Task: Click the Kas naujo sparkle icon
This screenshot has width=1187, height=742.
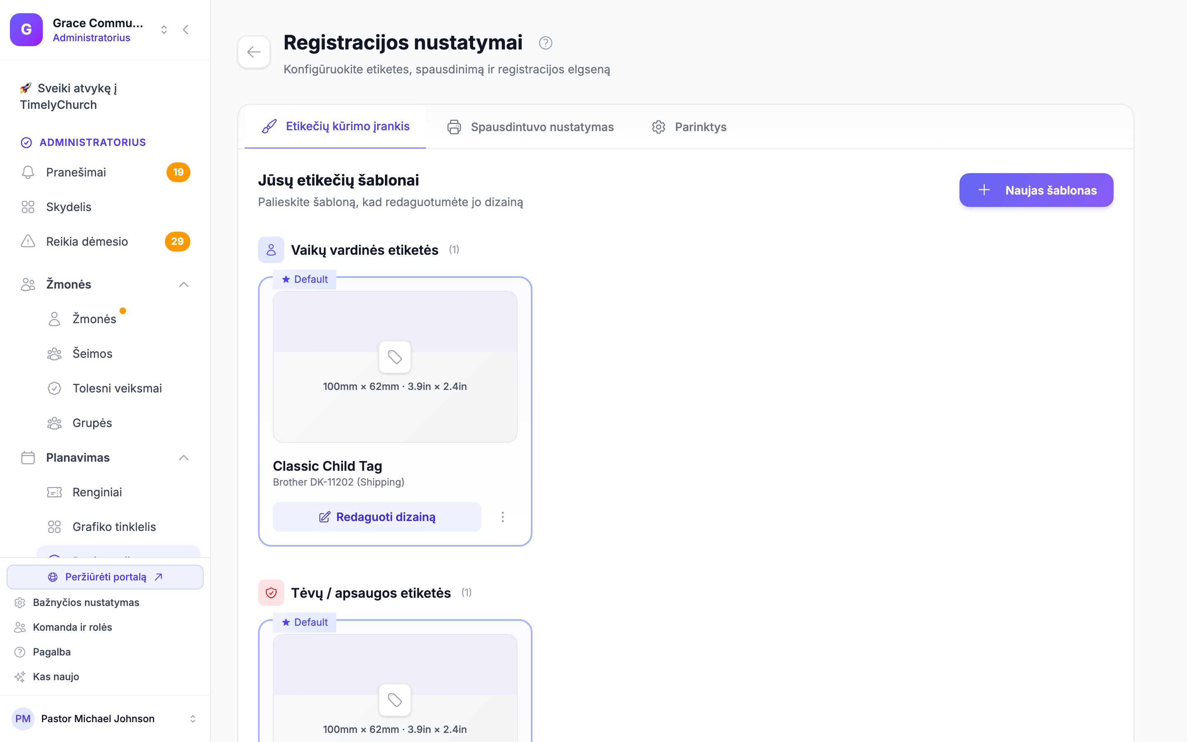Action: tap(20, 677)
